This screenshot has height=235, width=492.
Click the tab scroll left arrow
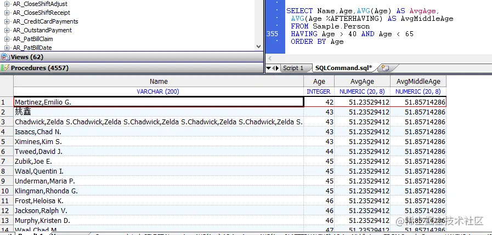273,68
